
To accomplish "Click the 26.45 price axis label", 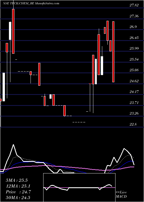I will [x=134, y=38].
